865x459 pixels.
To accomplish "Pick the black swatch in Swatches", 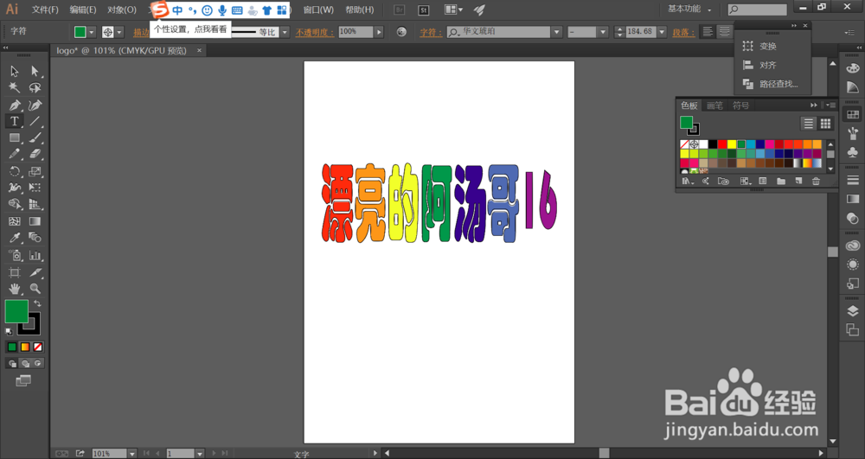I will pyautogui.click(x=712, y=144).
